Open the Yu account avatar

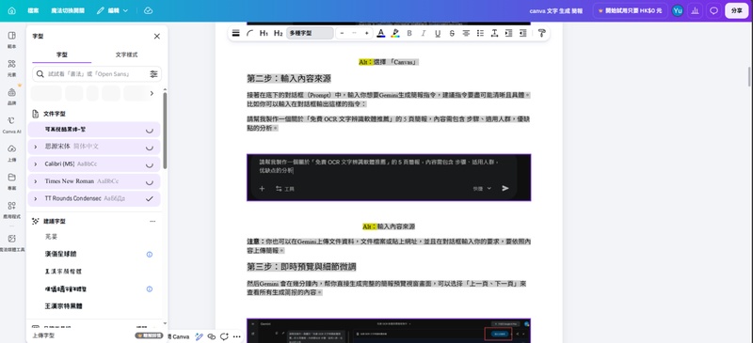(678, 10)
